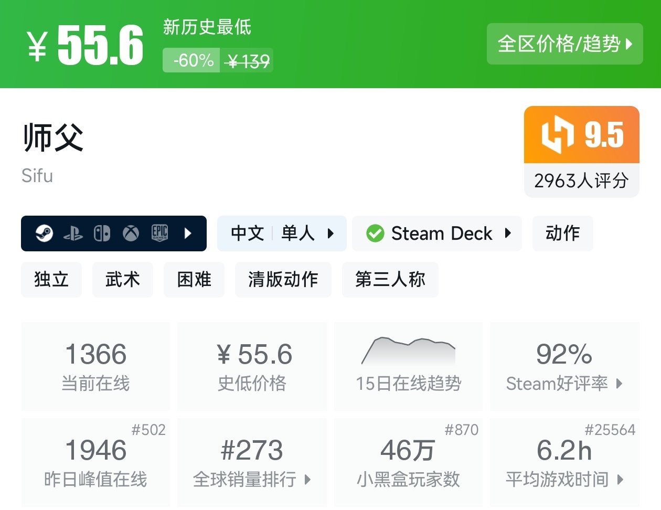Expand the 中文 单人 language details
The width and height of the screenshot is (661, 510).
pos(330,233)
